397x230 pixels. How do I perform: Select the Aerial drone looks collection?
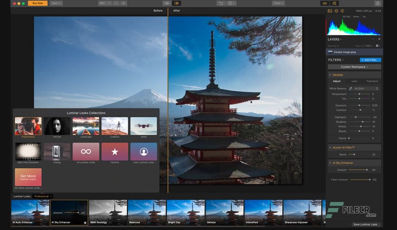(x=143, y=126)
